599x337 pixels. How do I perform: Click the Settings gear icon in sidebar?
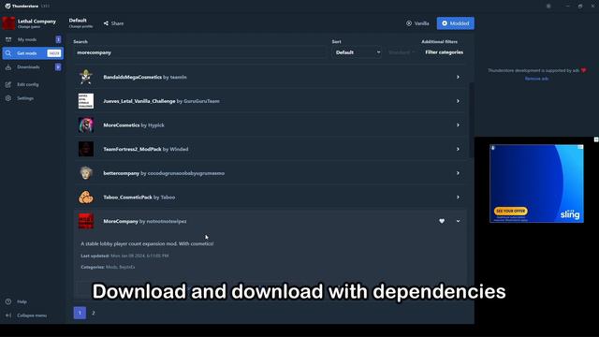pyautogui.click(x=8, y=98)
